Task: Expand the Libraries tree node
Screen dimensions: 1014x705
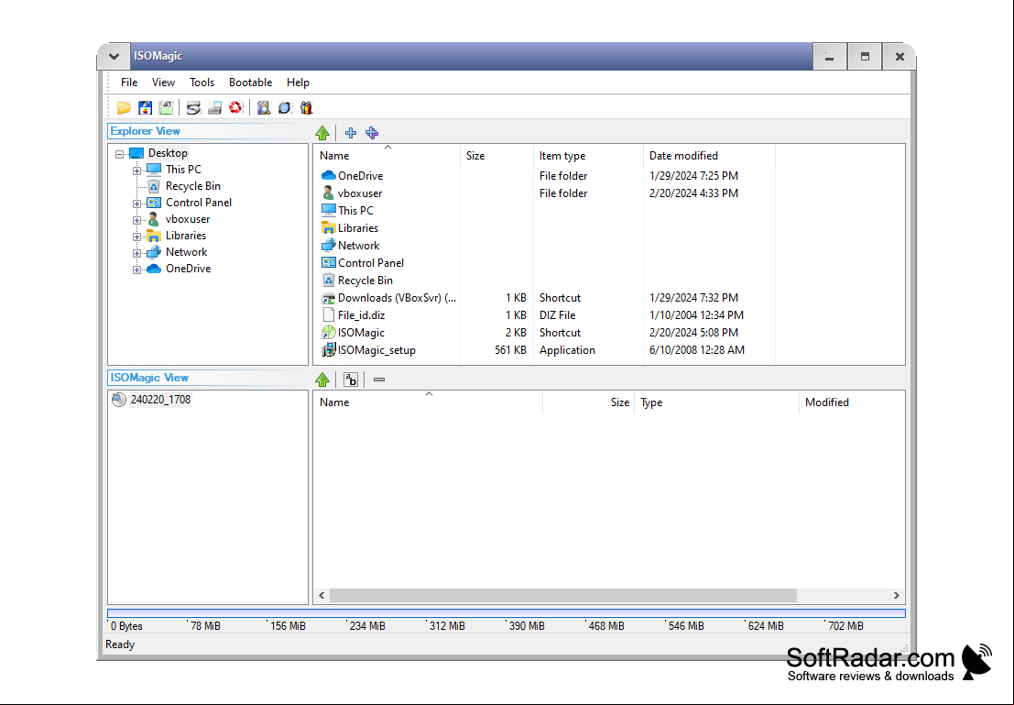Action: (x=136, y=237)
